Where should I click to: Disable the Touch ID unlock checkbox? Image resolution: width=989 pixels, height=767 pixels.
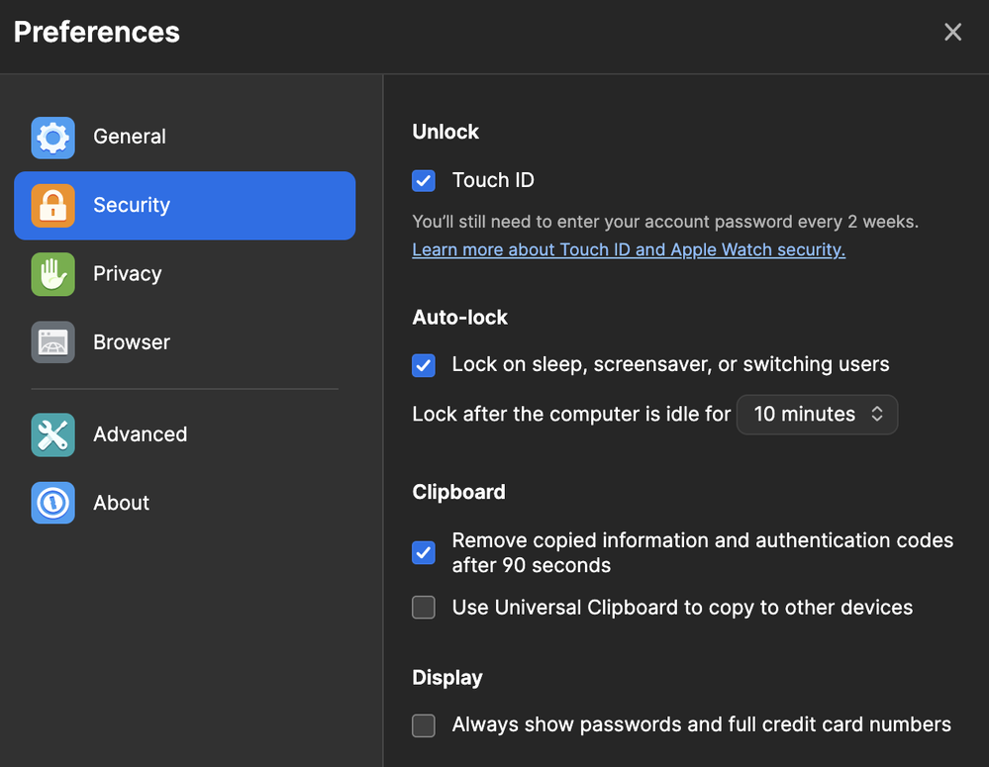coord(424,181)
